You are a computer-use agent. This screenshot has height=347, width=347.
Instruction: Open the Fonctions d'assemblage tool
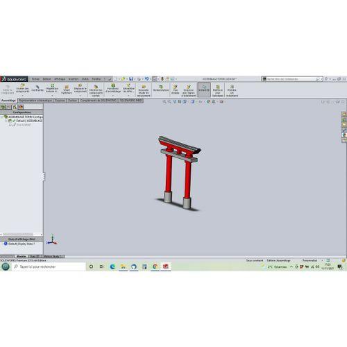pos(113,89)
